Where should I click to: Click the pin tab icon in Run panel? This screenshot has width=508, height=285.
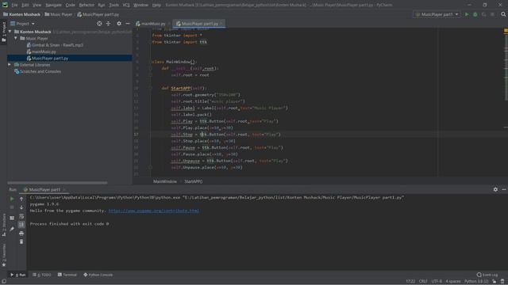coord(12,229)
